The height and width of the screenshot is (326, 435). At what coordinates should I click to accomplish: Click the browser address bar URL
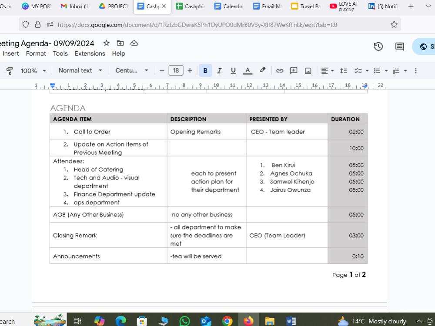[197, 25]
